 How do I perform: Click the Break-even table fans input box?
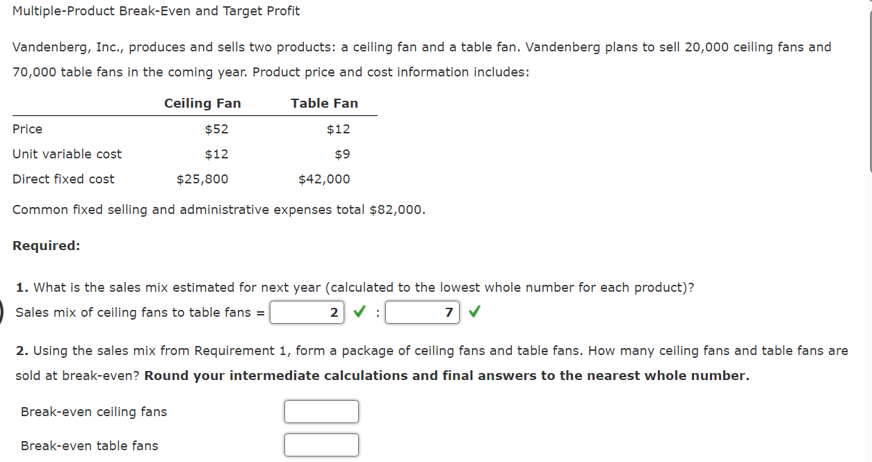pyautogui.click(x=321, y=445)
